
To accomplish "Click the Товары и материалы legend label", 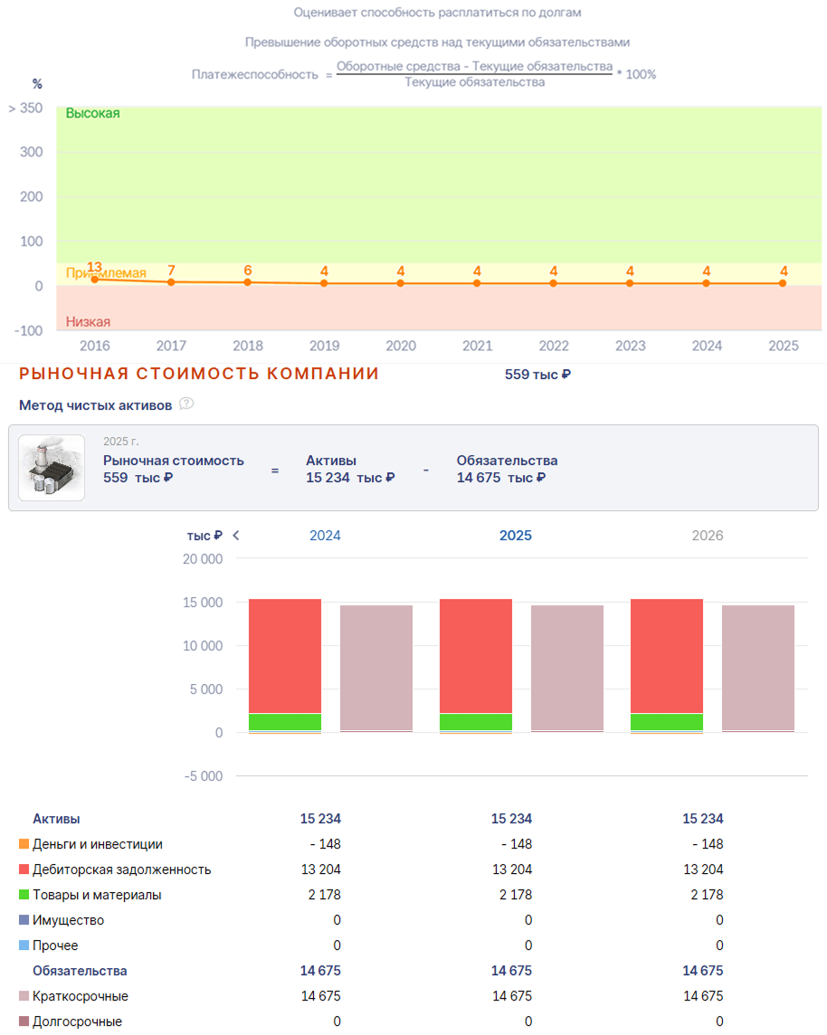I will [97, 895].
